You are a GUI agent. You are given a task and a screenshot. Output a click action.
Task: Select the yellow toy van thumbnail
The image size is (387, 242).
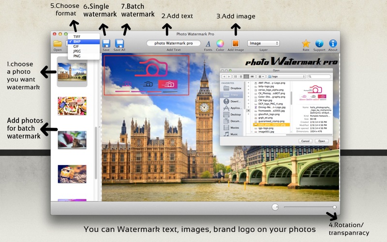tap(72, 174)
